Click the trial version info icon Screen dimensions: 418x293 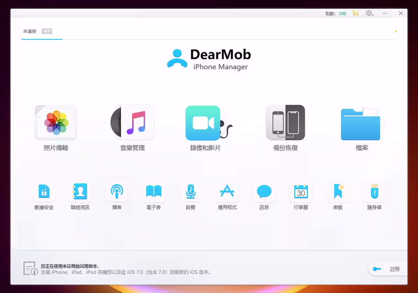(x=30, y=268)
